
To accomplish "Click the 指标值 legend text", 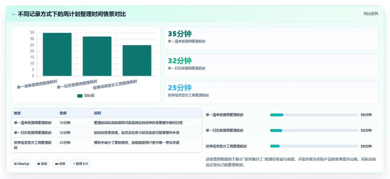I will pos(89,96).
